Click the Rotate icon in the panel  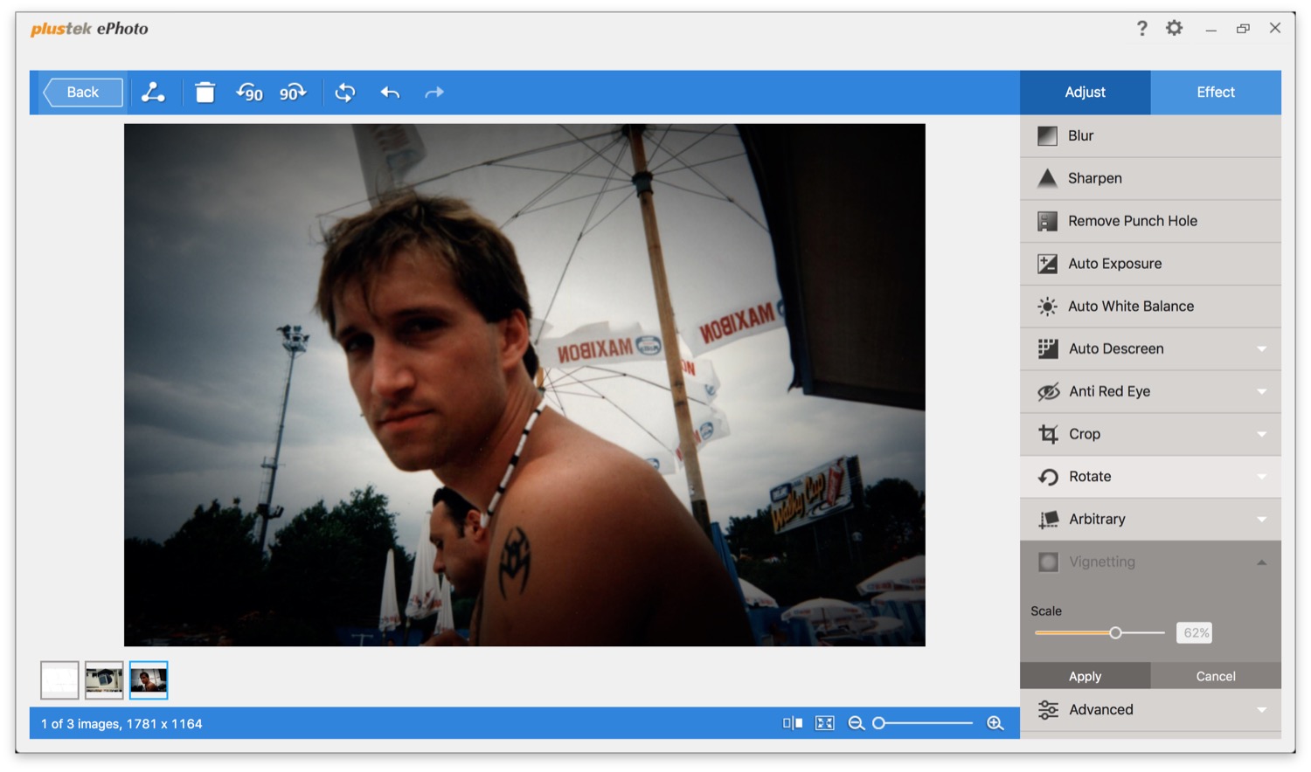pos(1048,477)
